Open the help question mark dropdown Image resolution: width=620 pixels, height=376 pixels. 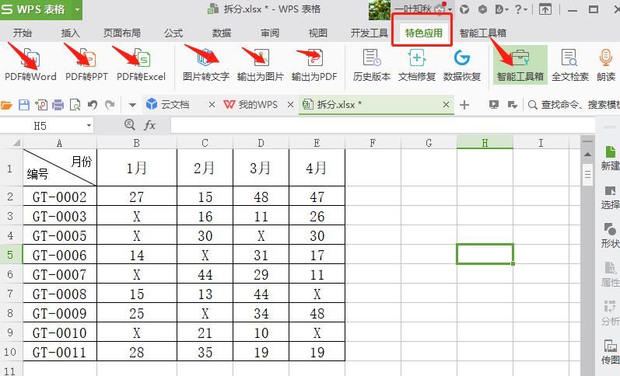click(520, 9)
